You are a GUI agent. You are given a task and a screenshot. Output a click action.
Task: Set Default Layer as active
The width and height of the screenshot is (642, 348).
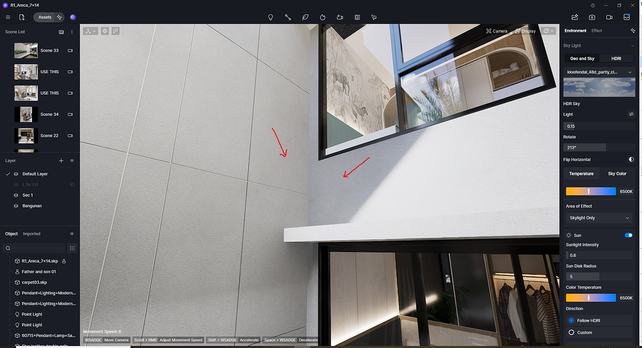(x=8, y=174)
